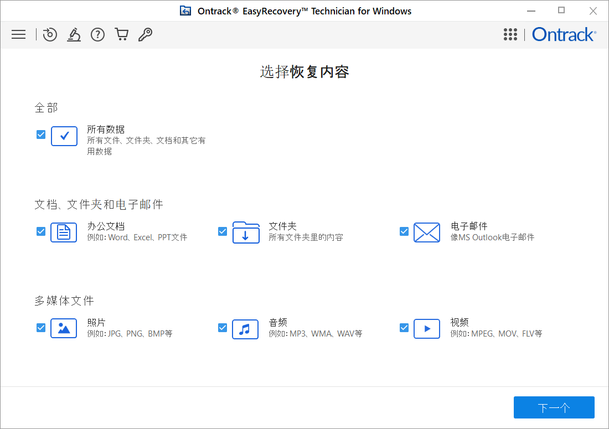609x429 pixels.
Task: Close the EasyRecovery window
Action: coord(593,11)
